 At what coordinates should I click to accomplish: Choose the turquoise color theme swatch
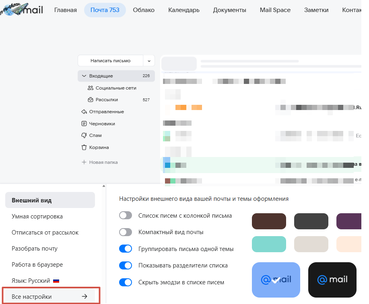click(x=269, y=244)
